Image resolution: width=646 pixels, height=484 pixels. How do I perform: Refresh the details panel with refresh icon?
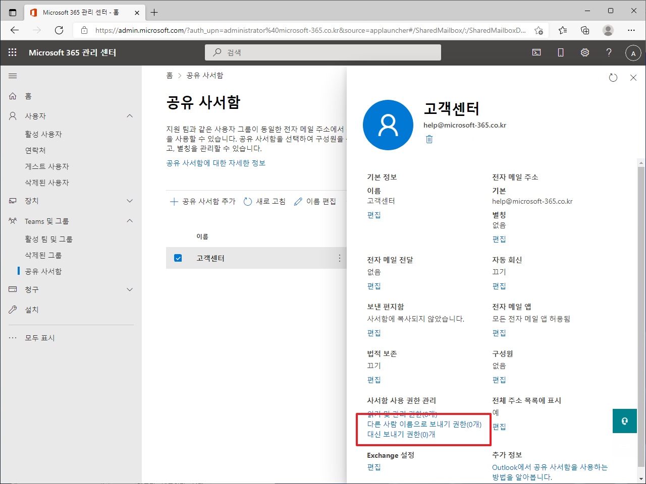click(x=613, y=78)
